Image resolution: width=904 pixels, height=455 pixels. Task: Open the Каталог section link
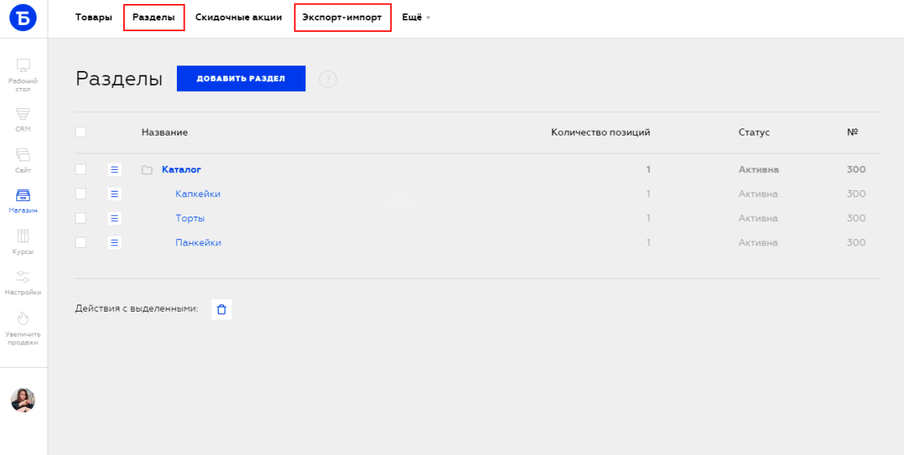pyautogui.click(x=182, y=170)
